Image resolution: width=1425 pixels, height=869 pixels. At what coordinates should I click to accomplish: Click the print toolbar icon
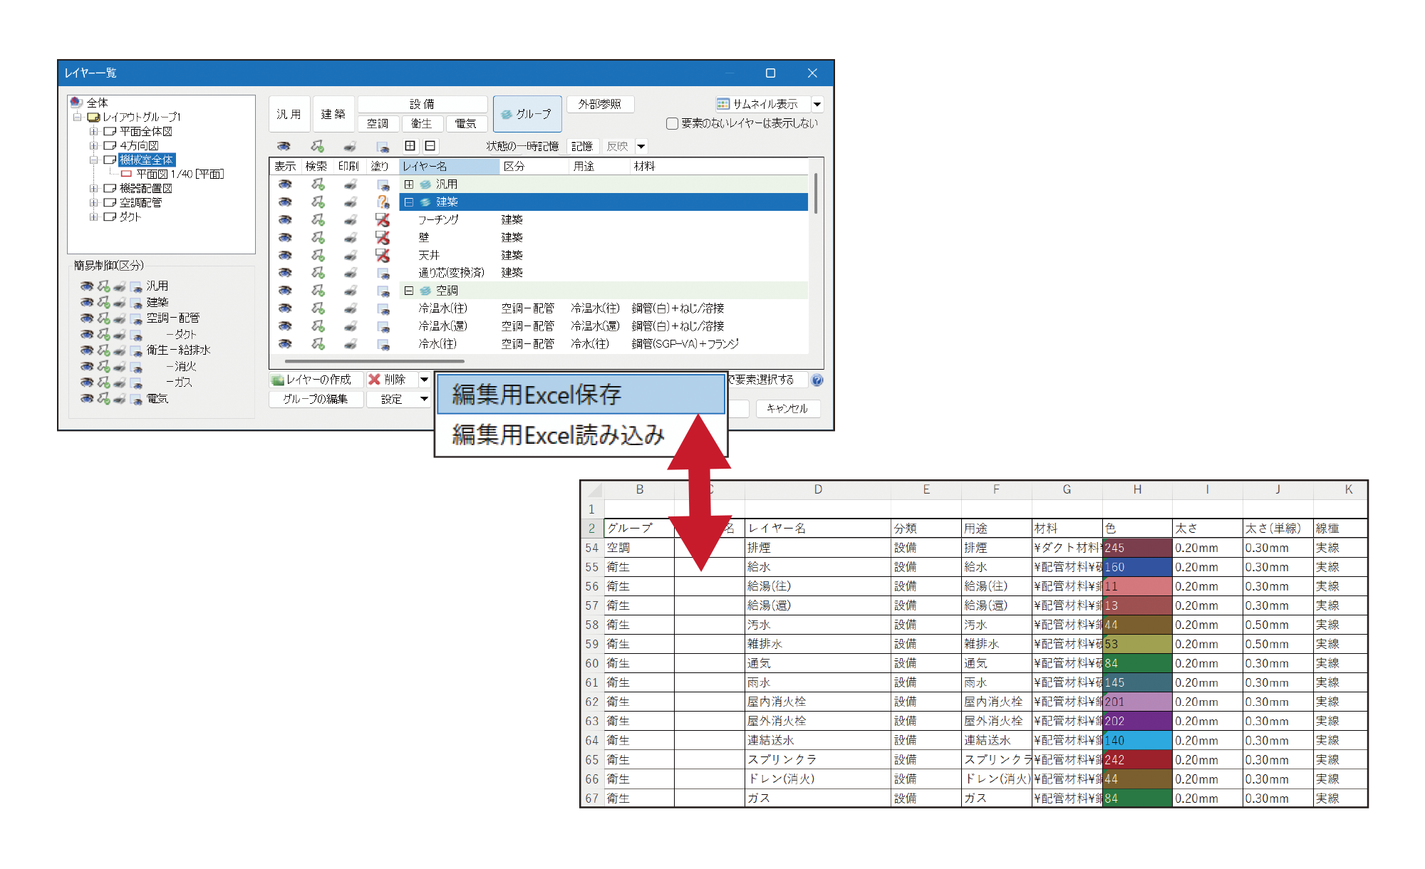coord(348,146)
